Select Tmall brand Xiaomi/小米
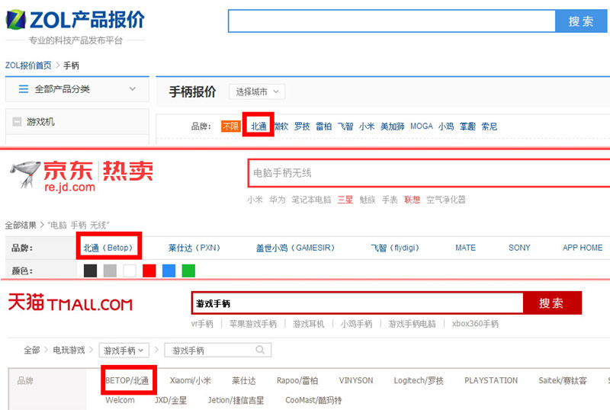Screen dimensions: 610x410 tap(191, 380)
